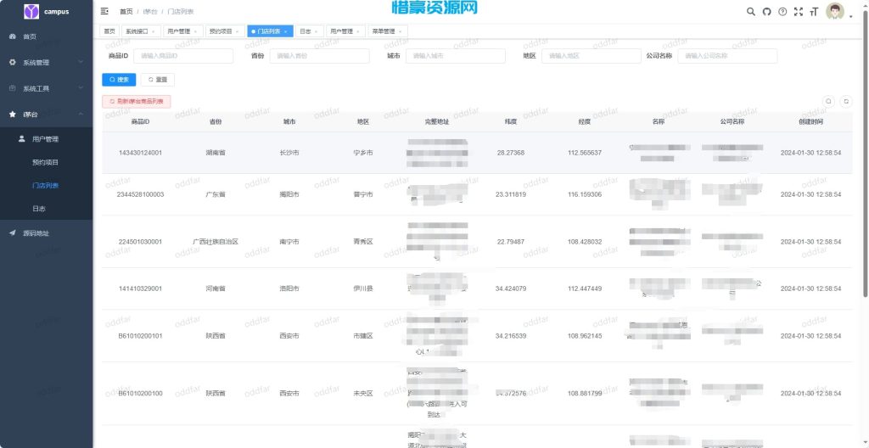
Task: Hide the search form with the round magnifier icon
Action: click(x=828, y=102)
